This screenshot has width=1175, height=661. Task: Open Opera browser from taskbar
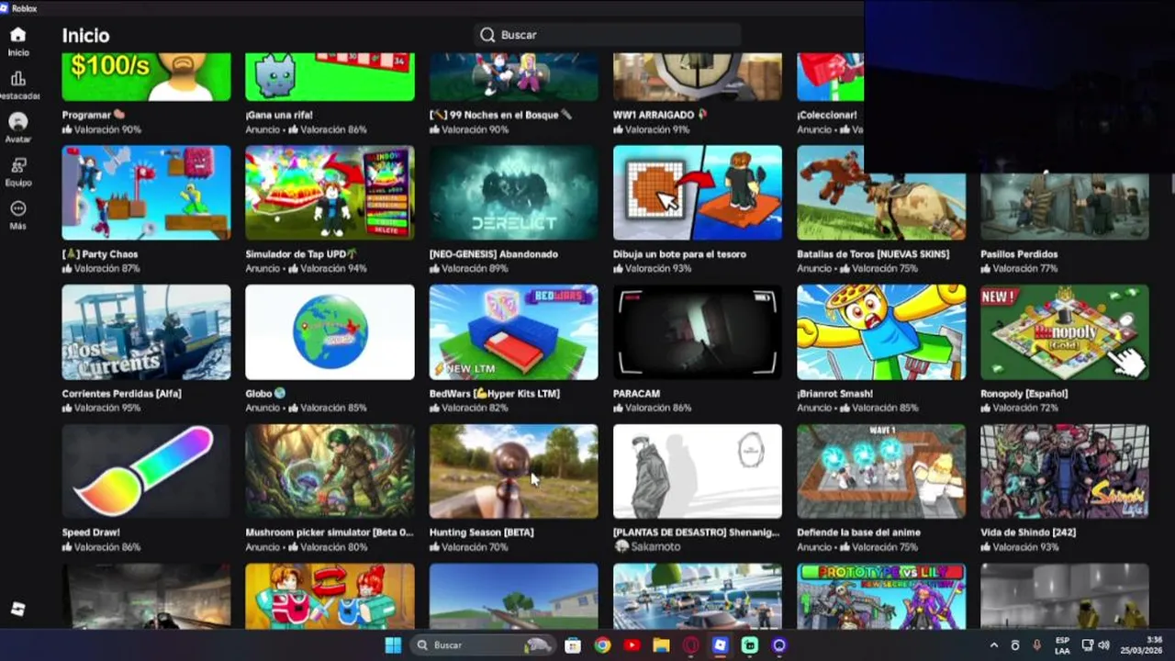690,645
